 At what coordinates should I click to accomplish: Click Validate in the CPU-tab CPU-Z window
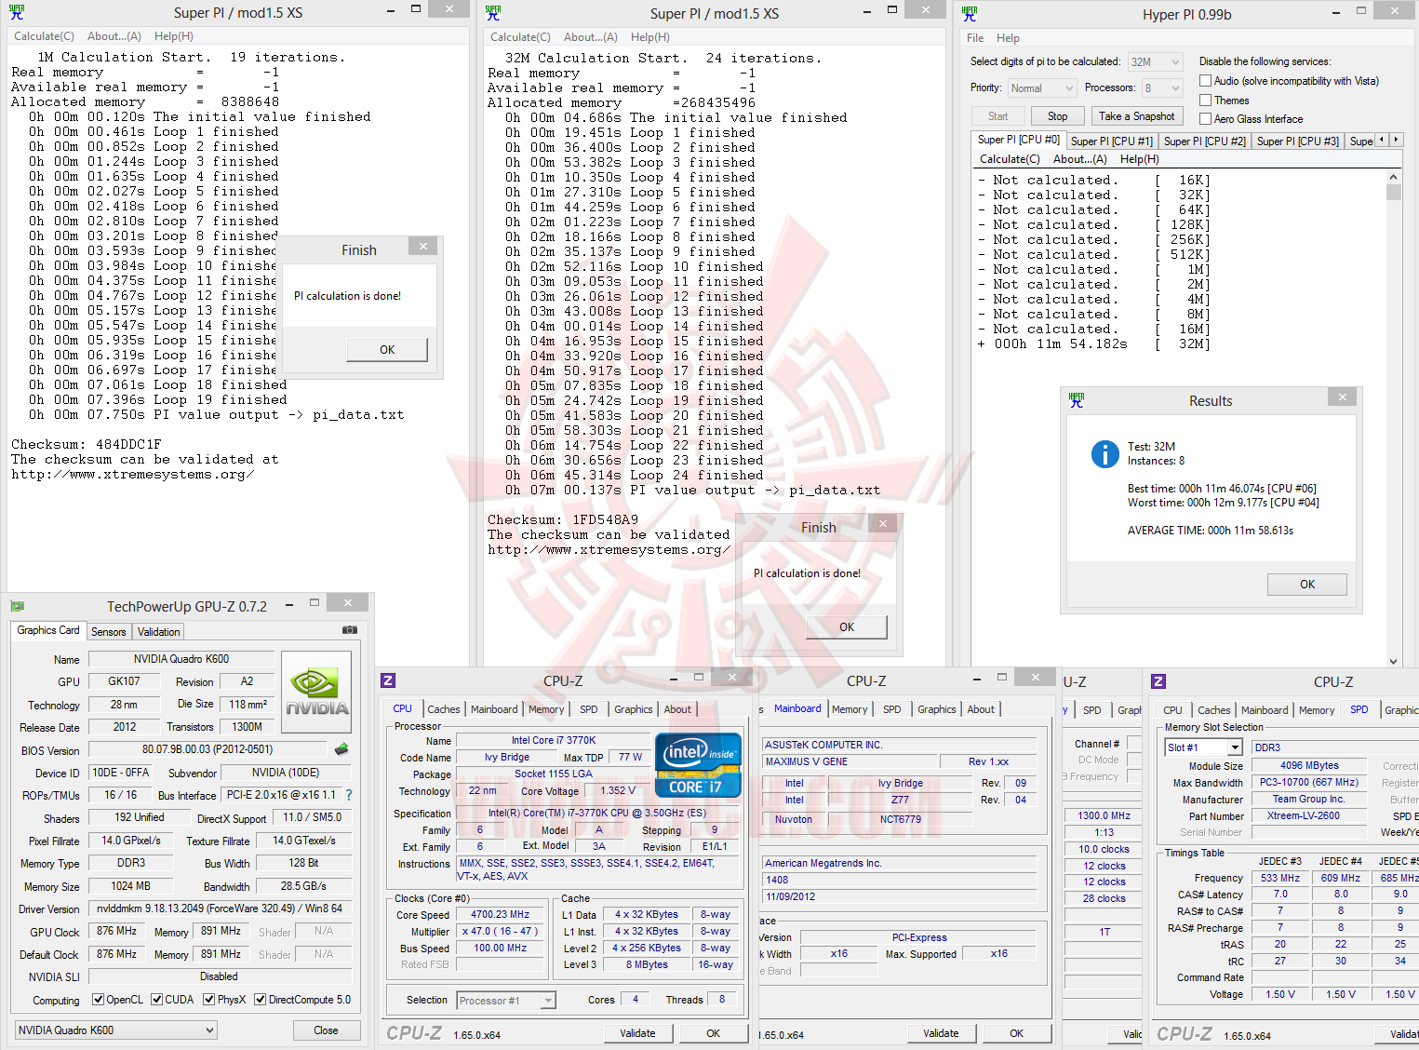click(x=637, y=1033)
